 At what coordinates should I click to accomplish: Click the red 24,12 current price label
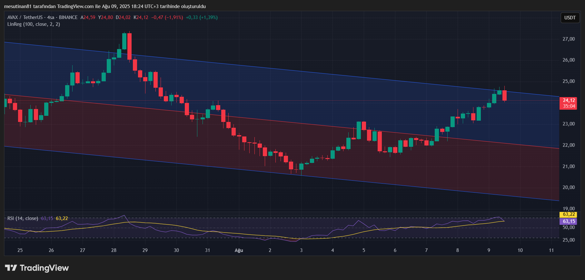[x=569, y=100]
